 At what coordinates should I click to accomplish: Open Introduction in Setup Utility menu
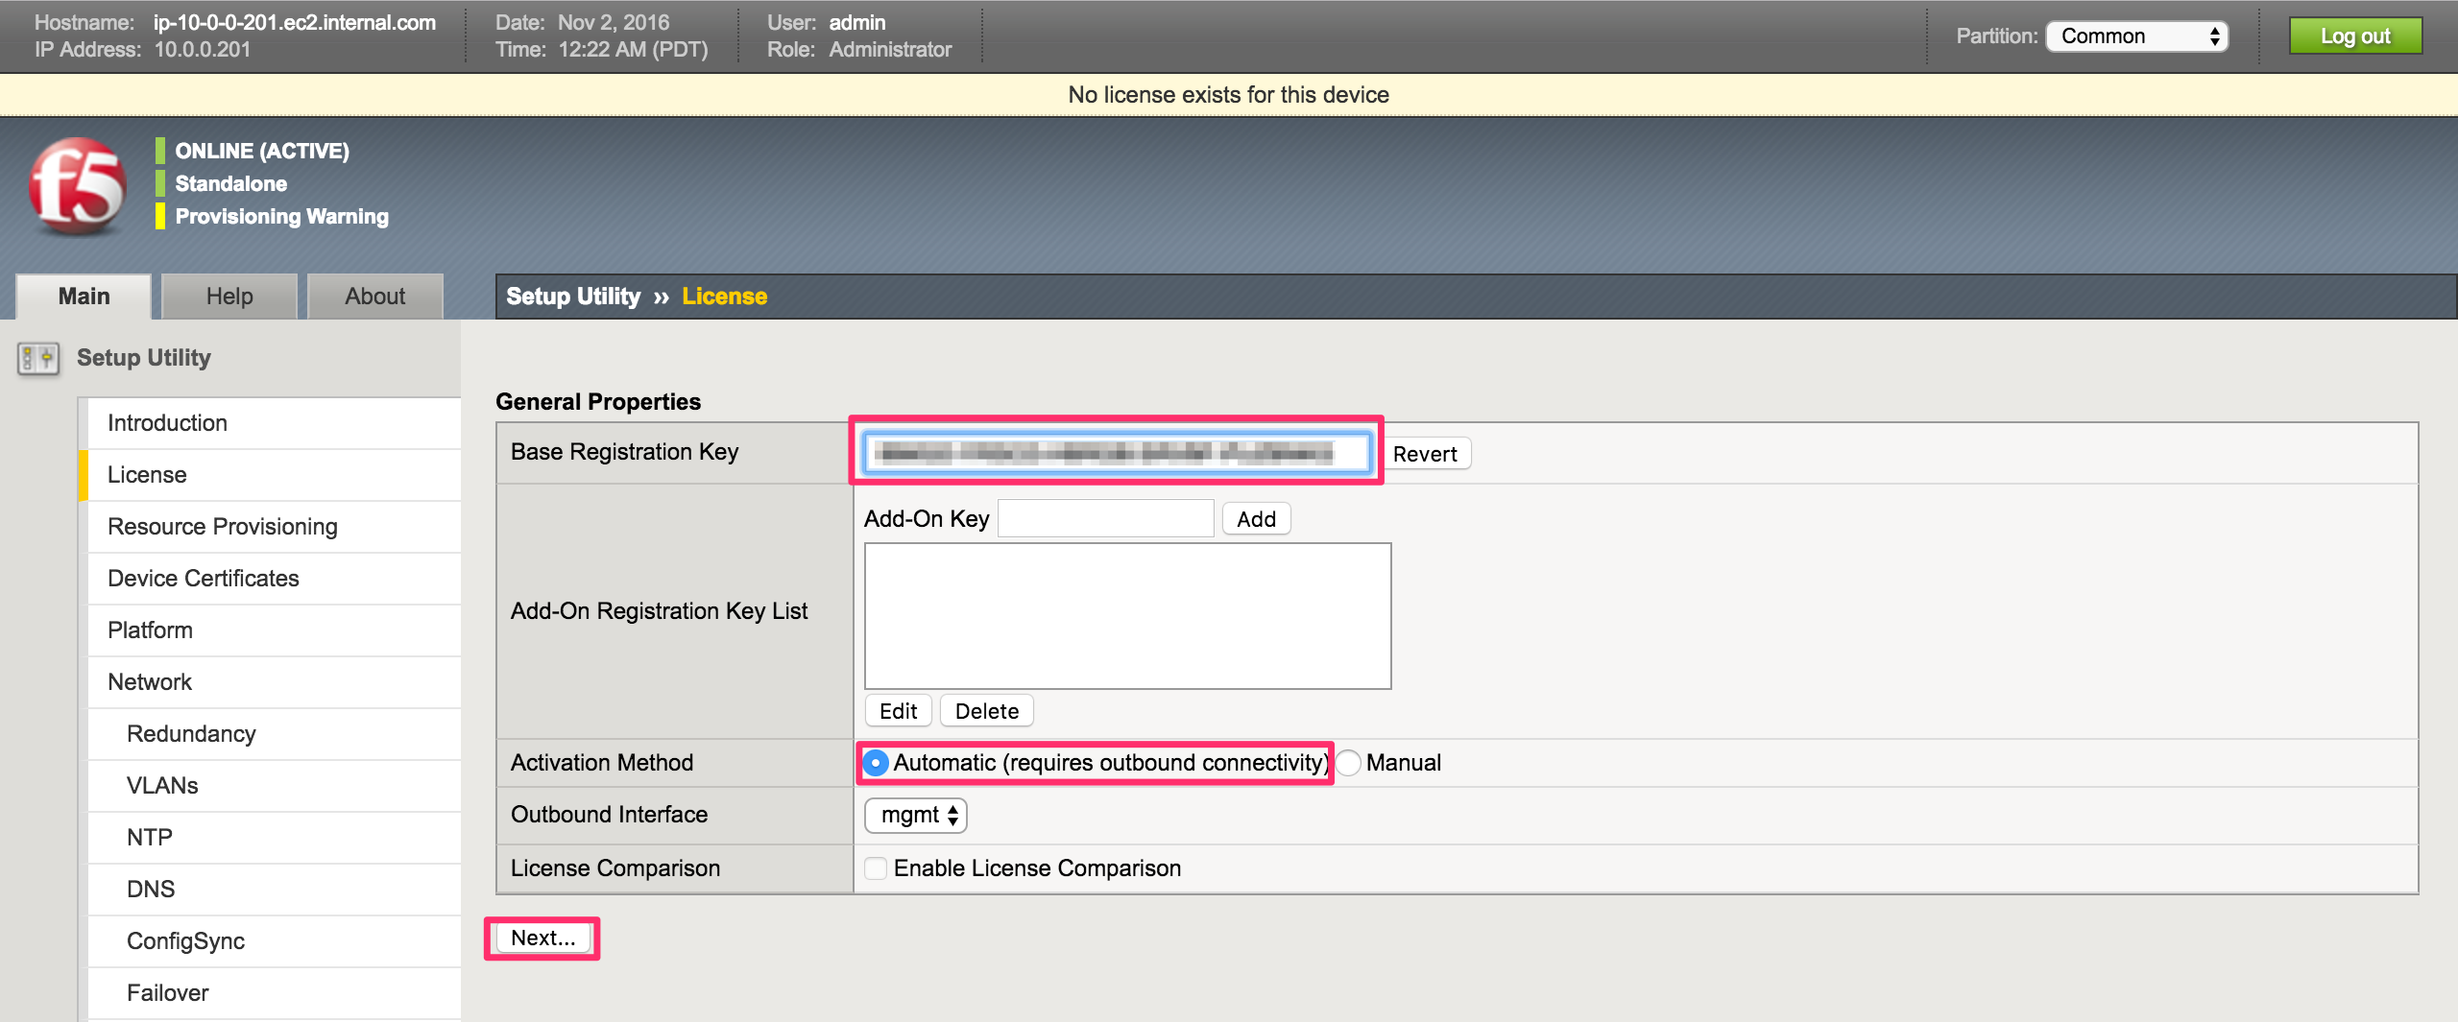point(274,423)
